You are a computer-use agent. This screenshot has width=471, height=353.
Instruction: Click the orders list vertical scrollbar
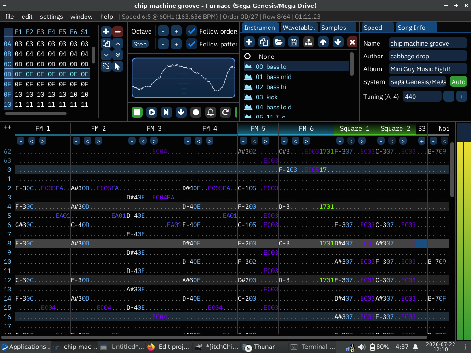pyautogui.click(x=93, y=55)
